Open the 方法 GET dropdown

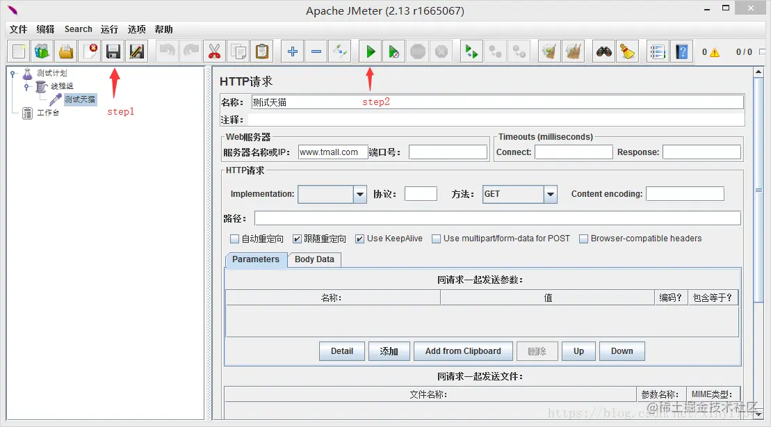550,194
